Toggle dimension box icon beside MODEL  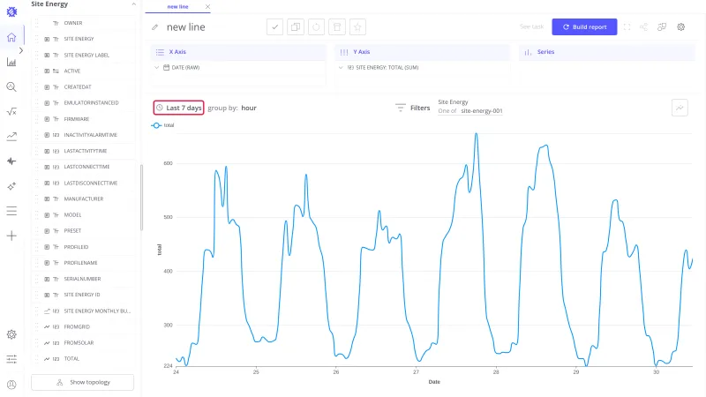(47, 215)
